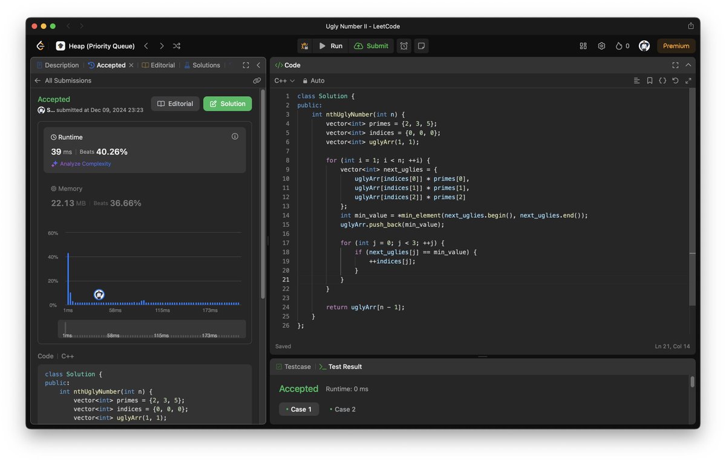Click the user avatar marker on runtime chart
This screenshot has width=726, height=463.
coord(99,295)
